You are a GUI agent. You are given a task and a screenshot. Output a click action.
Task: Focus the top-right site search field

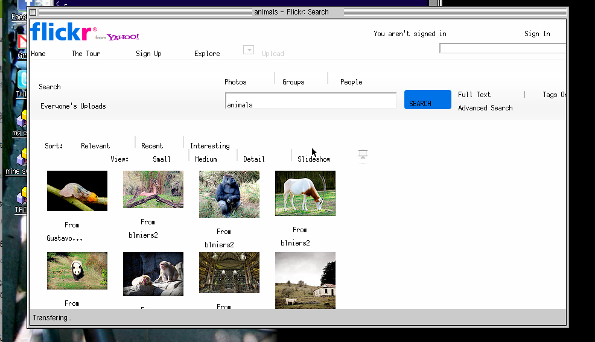click(x=503, y=48)
